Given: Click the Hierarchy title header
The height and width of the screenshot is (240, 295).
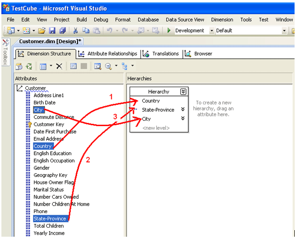Looking at the screenshot, I should coord(159,92).
